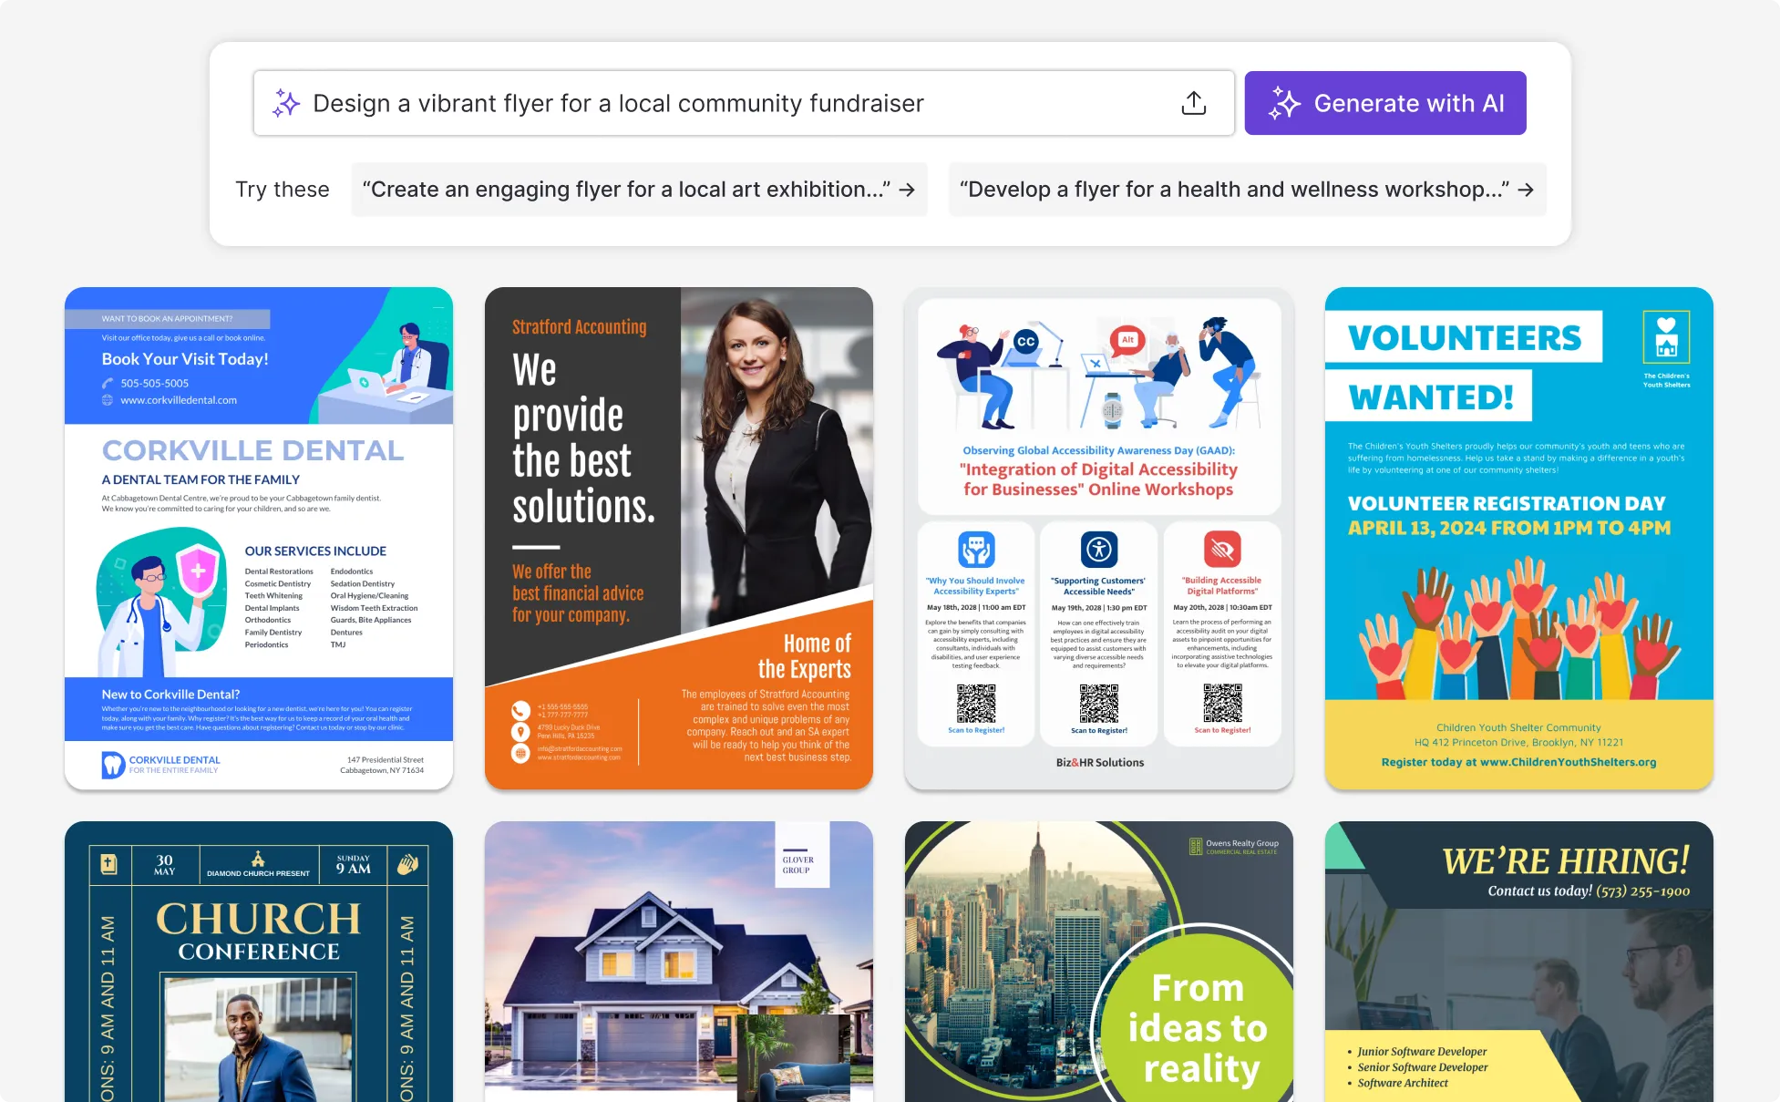This screenshot has height=1102, width=1780.
Task: Open the We're Hiring flyer template
Action: click(x=1518, y=962)
